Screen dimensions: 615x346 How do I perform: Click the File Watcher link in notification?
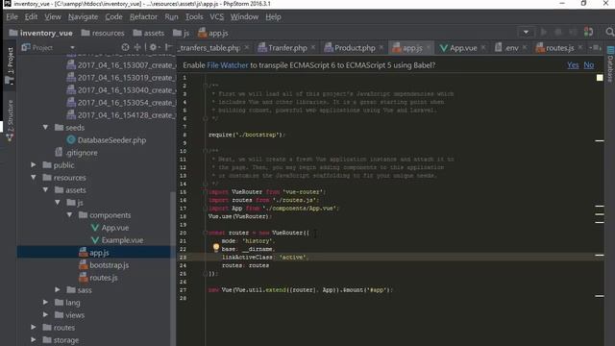(x=228, y=65)
